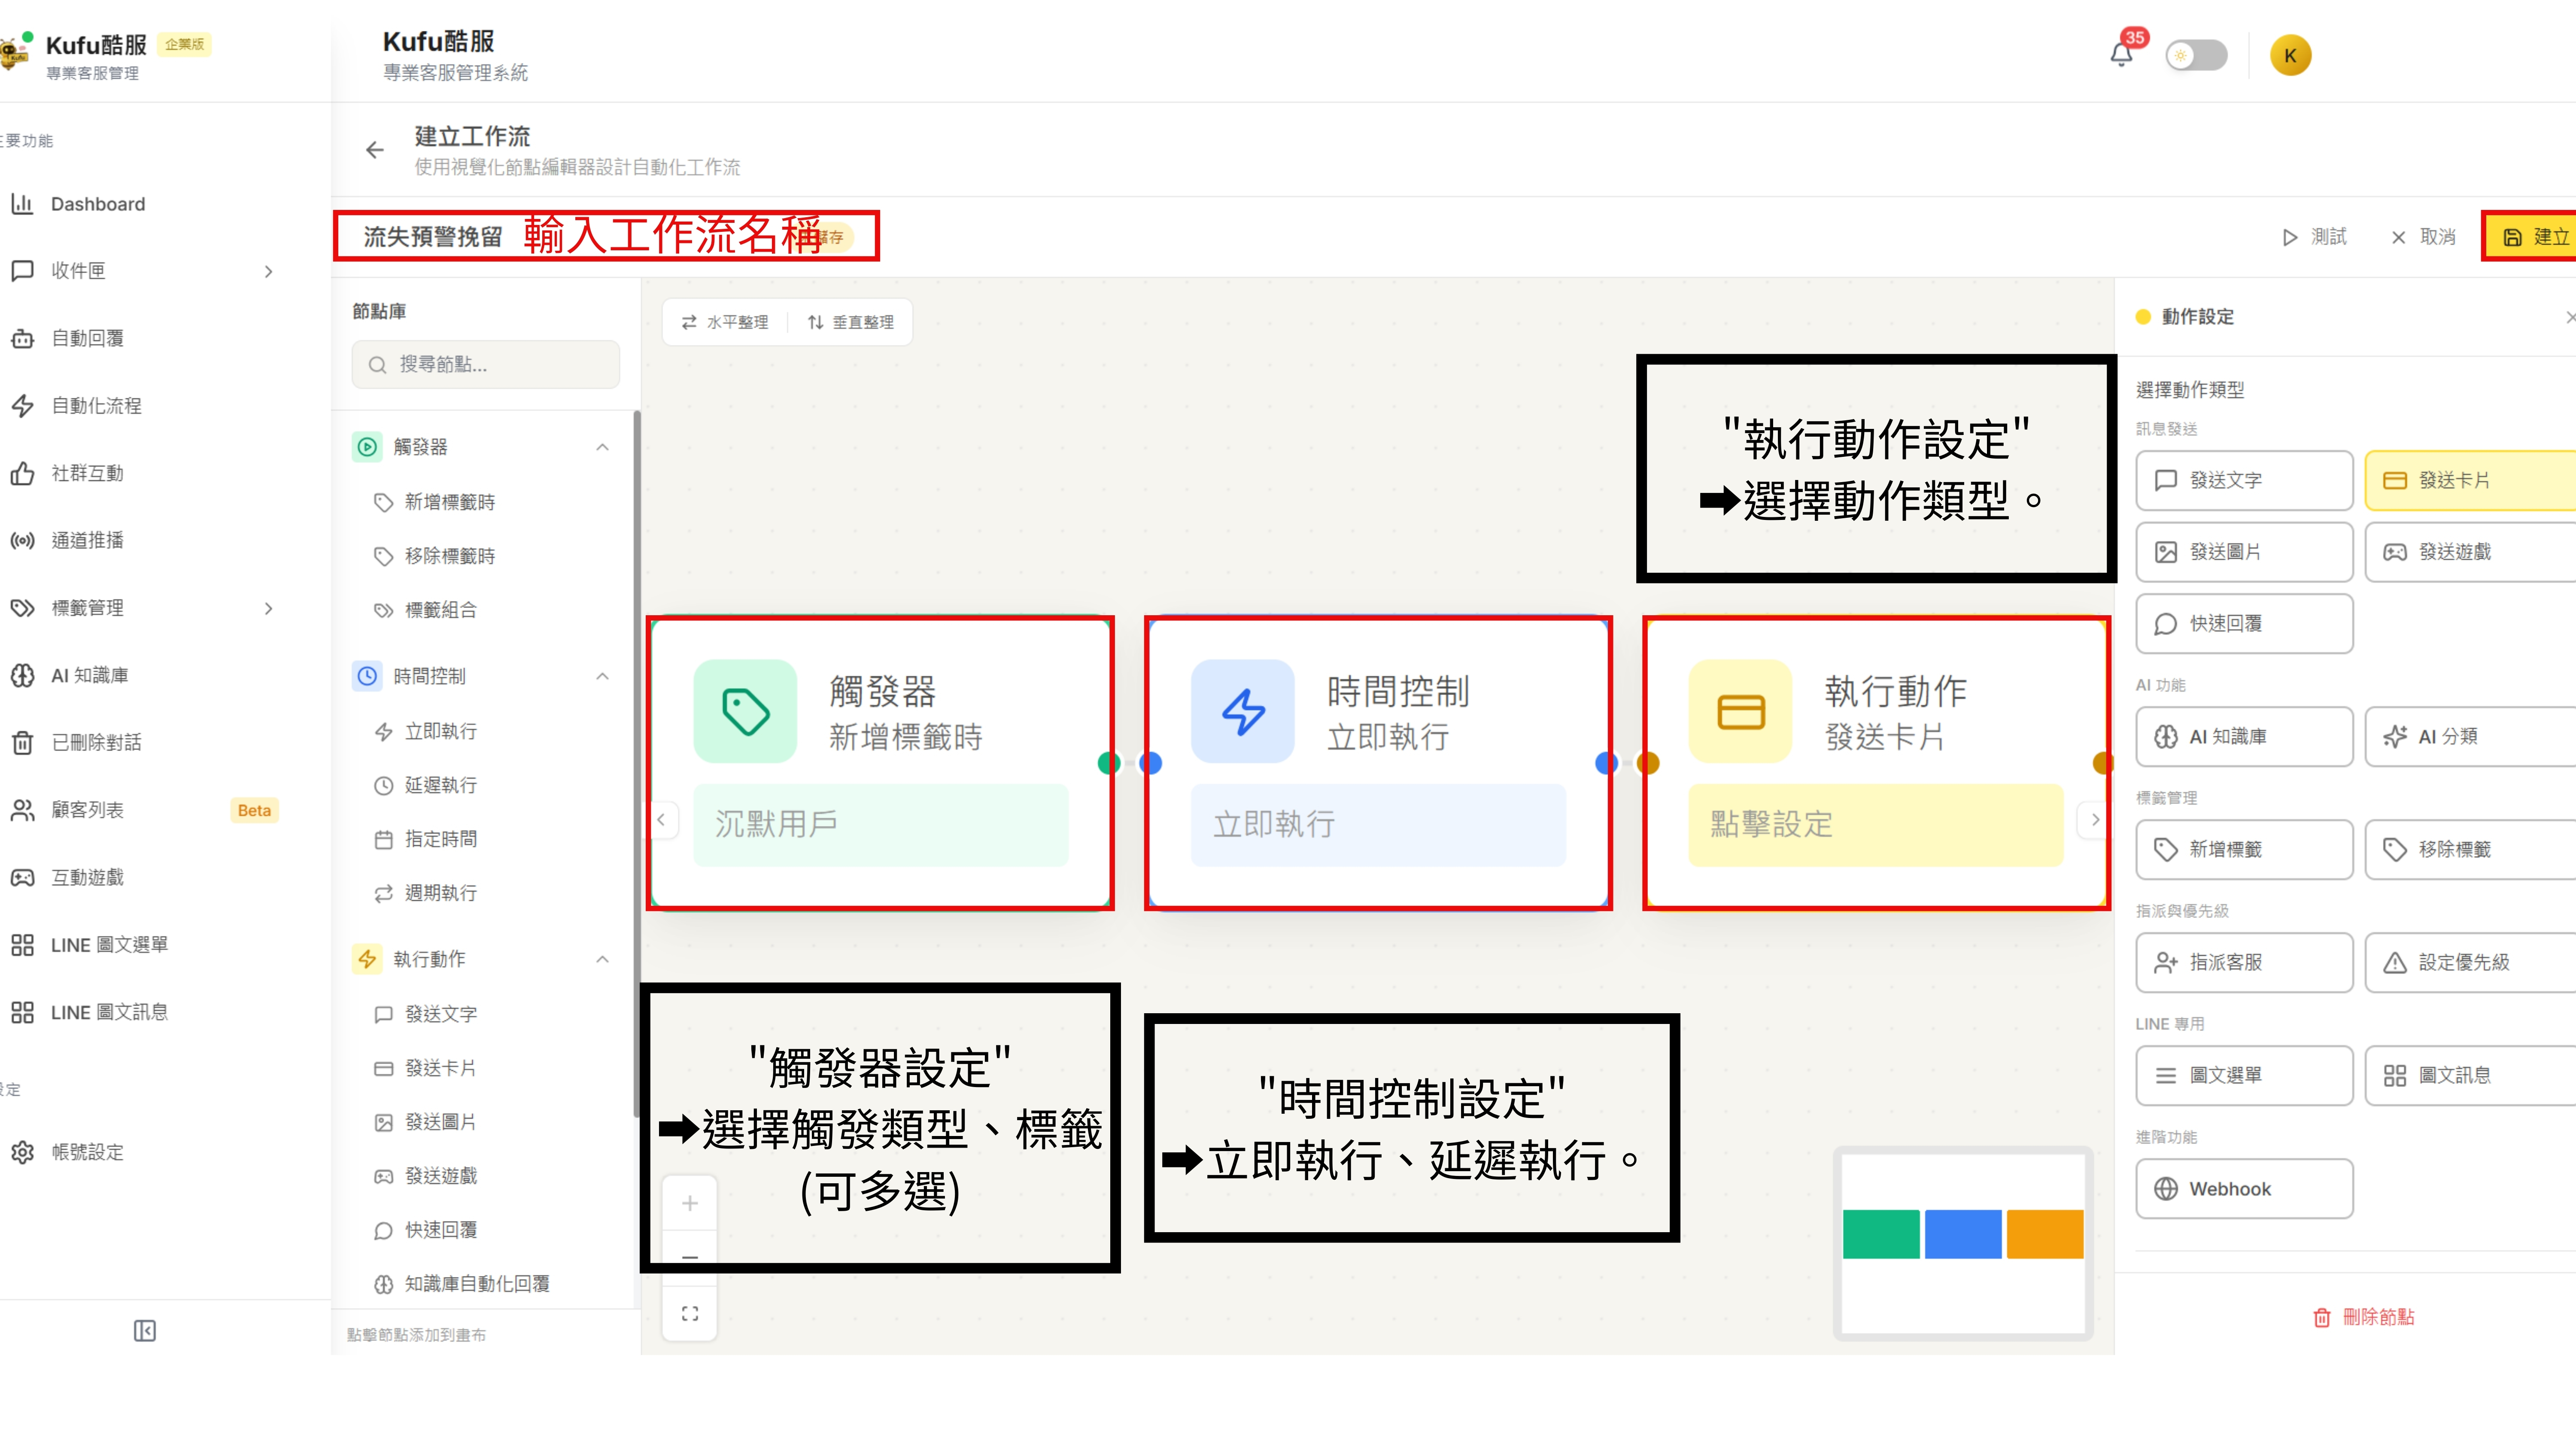Click the back arrow beside 建立工作流
The width and height of the screenshot is (2576, 1449).
tap(375, 150)
